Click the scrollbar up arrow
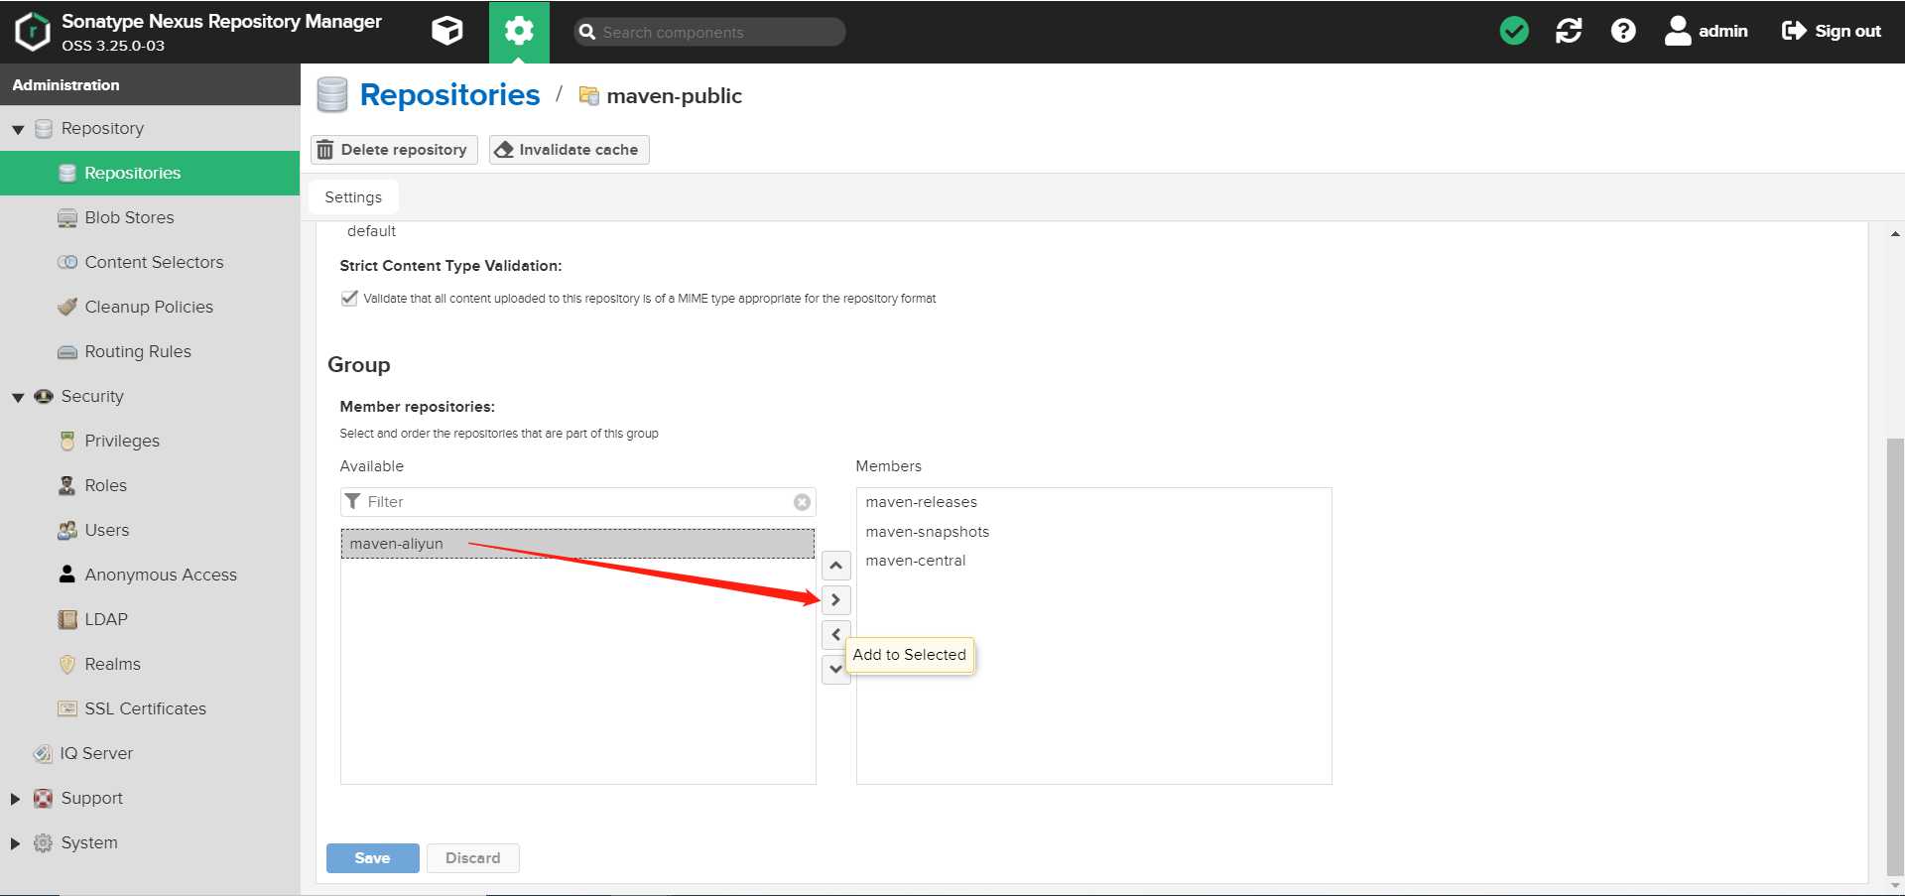This screenshot has width=1905, height=896. pos(1895,234)
